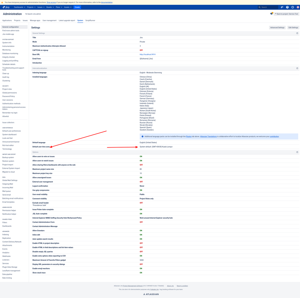This screenshot has width=300, height=298.
Task: Open Permission helper in the sidebar
Action: [9, 211]
